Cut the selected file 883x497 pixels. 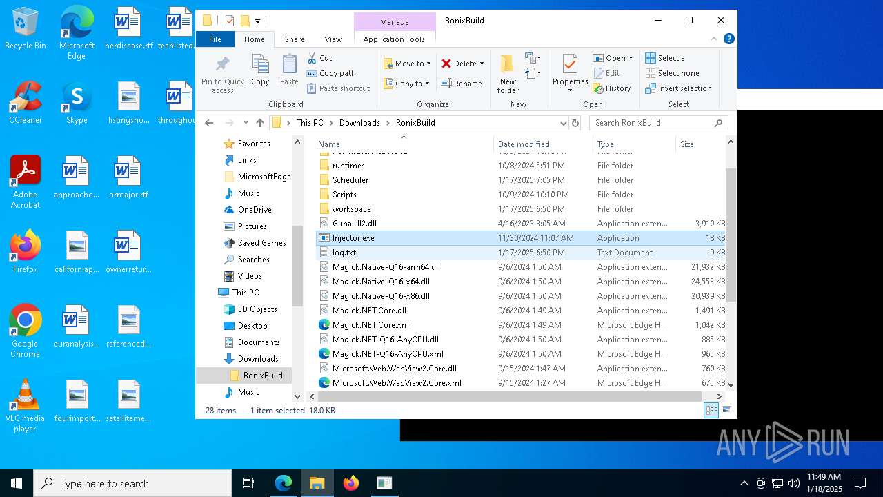pos(319,58)
